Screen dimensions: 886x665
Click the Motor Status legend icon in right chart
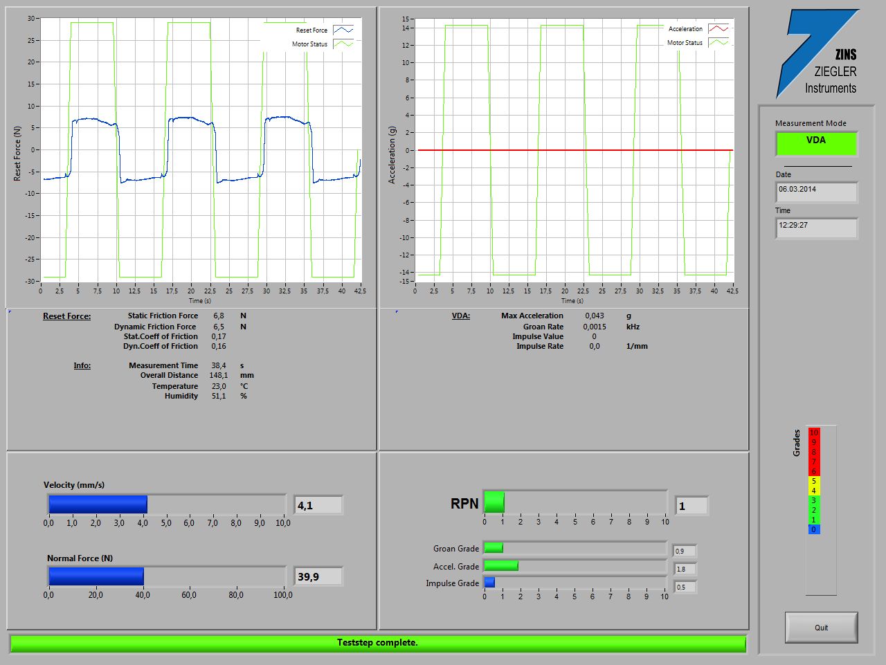point(718,43)
